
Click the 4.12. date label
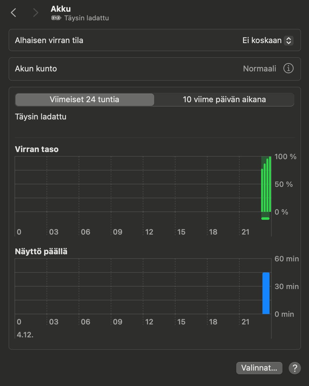[x=25, y=335]
